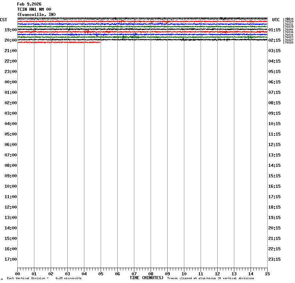The height and width of the screenshot is (283, 295).
Task: Click the 06:00 CST hour label
Action: tap(10, 145)
